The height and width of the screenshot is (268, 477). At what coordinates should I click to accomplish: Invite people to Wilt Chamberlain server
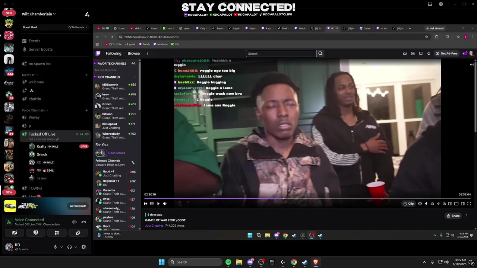point(87,14)
